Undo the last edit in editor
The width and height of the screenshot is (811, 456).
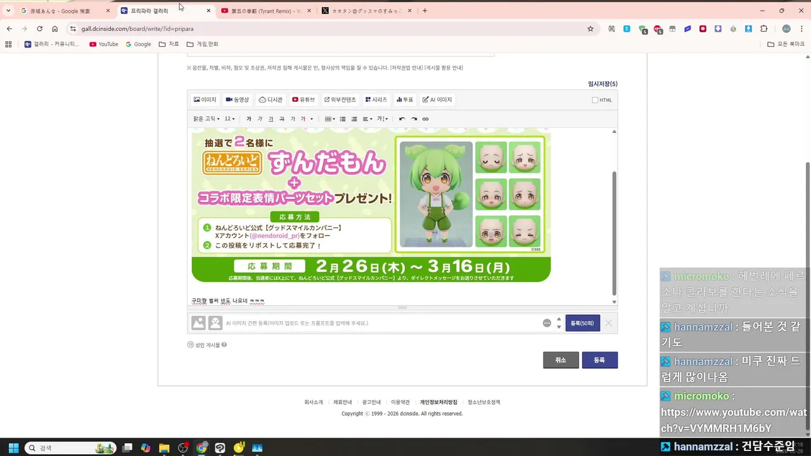(x=402, y=119)
